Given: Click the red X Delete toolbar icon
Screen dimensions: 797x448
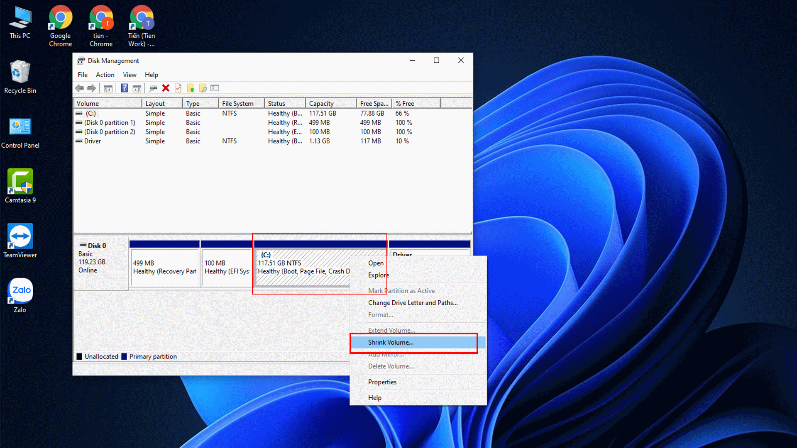Looking at the screenshot, I should tap(166, 88).
